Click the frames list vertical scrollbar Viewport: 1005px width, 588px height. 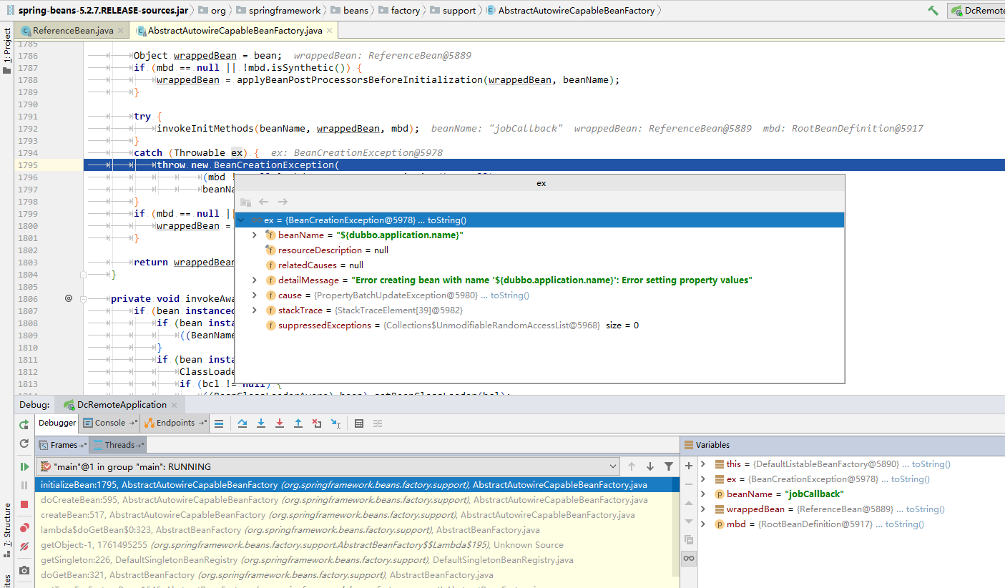point(677,526)
